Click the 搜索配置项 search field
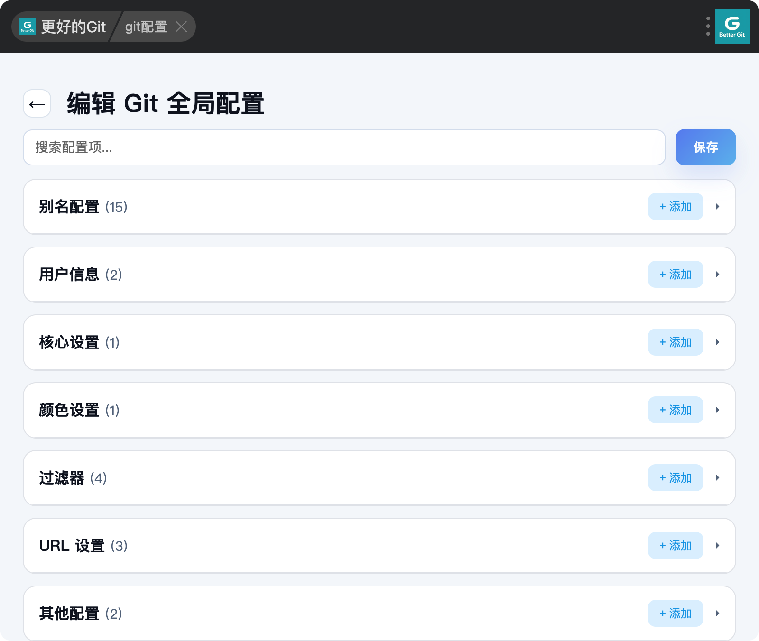The height and width of the screenshot is (641, 759). point(344,147)
